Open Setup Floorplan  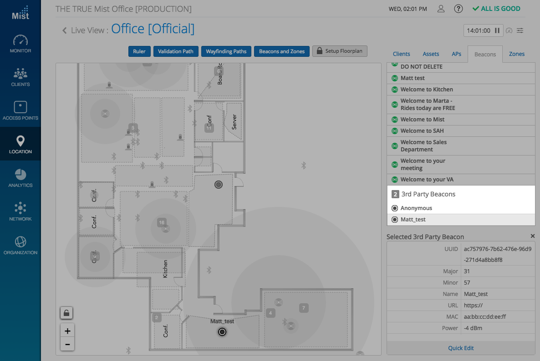tap(340, 51)
